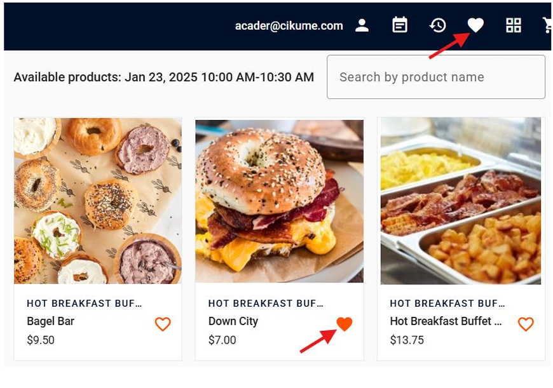
Task: Click the Search by product name field
Action: pyautogui.click(x=435, y=77)
